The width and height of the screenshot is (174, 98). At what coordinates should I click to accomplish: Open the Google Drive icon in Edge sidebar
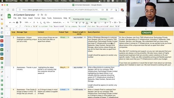(2, 28)
